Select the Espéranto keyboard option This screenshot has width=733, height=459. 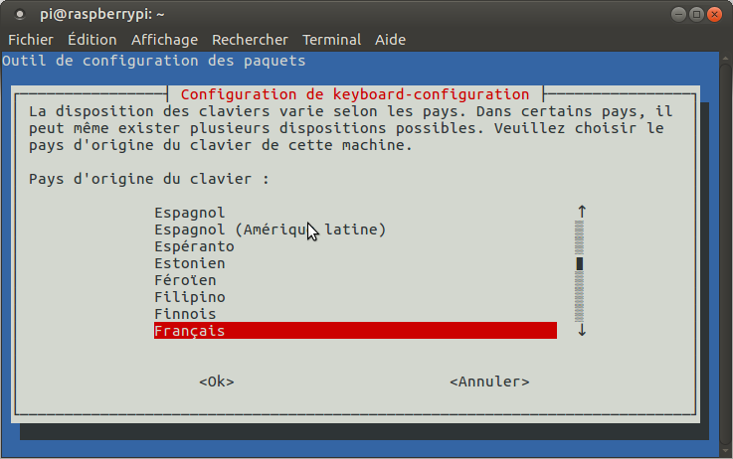(x=194, y=246)
